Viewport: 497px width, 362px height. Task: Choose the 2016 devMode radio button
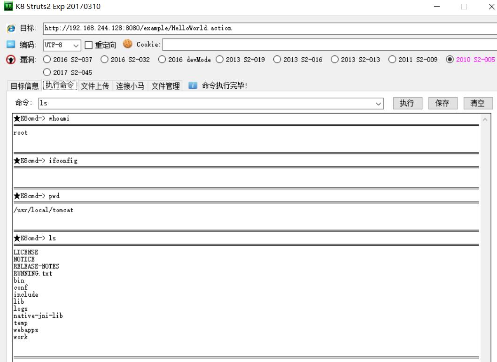coord(162,60)
